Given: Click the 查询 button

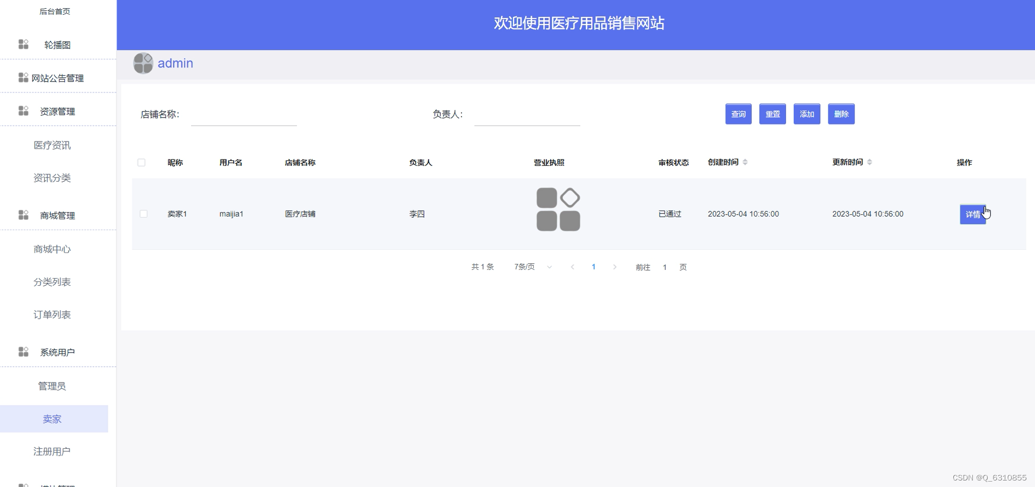Looking at the screenshot, I should click(x=738, y=114).
